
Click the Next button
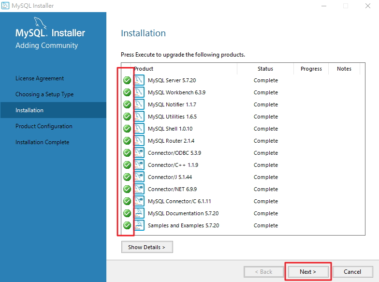click(x=308, y=272)
